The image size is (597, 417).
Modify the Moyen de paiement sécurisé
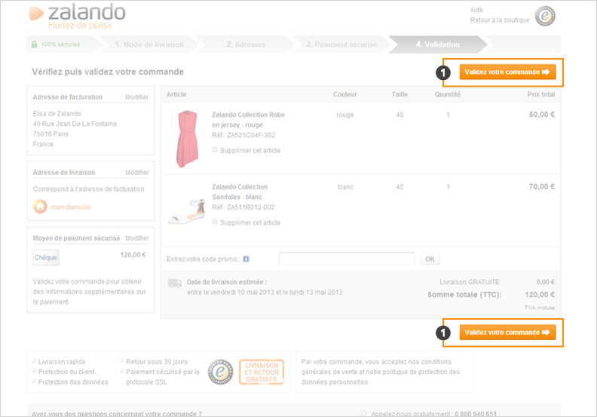click(x=136, y=238)
